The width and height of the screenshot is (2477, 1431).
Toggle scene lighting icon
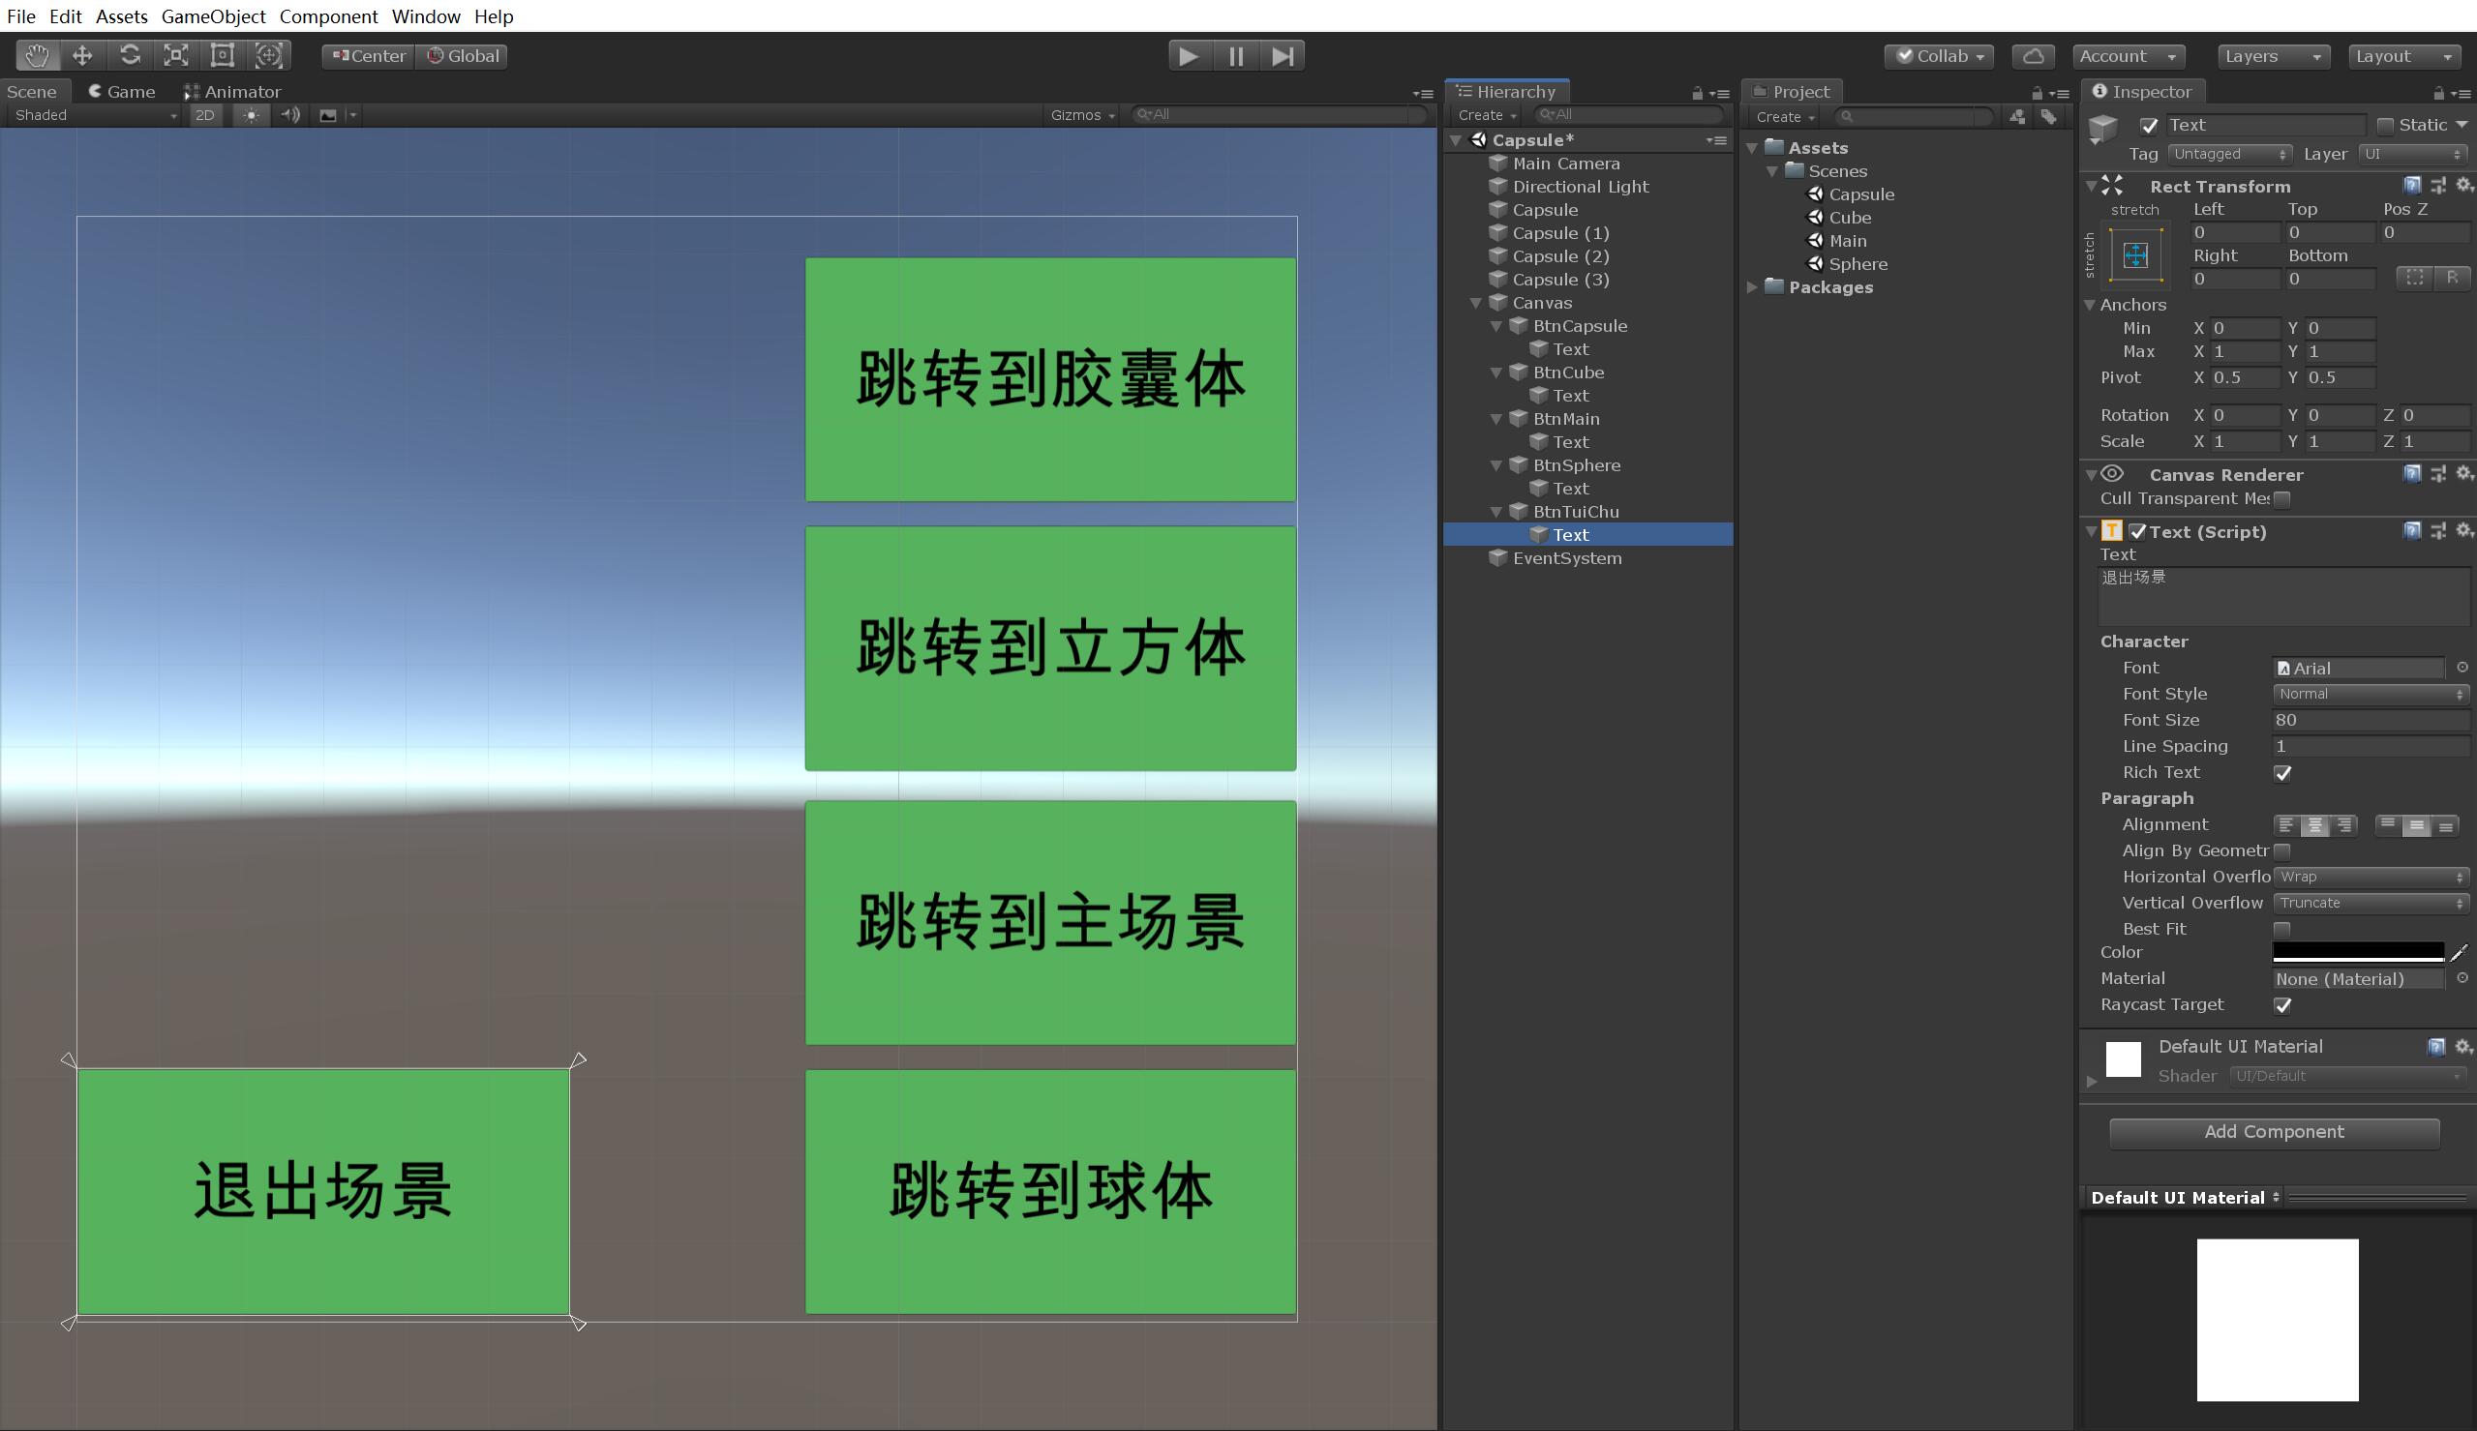click(252, 115)
